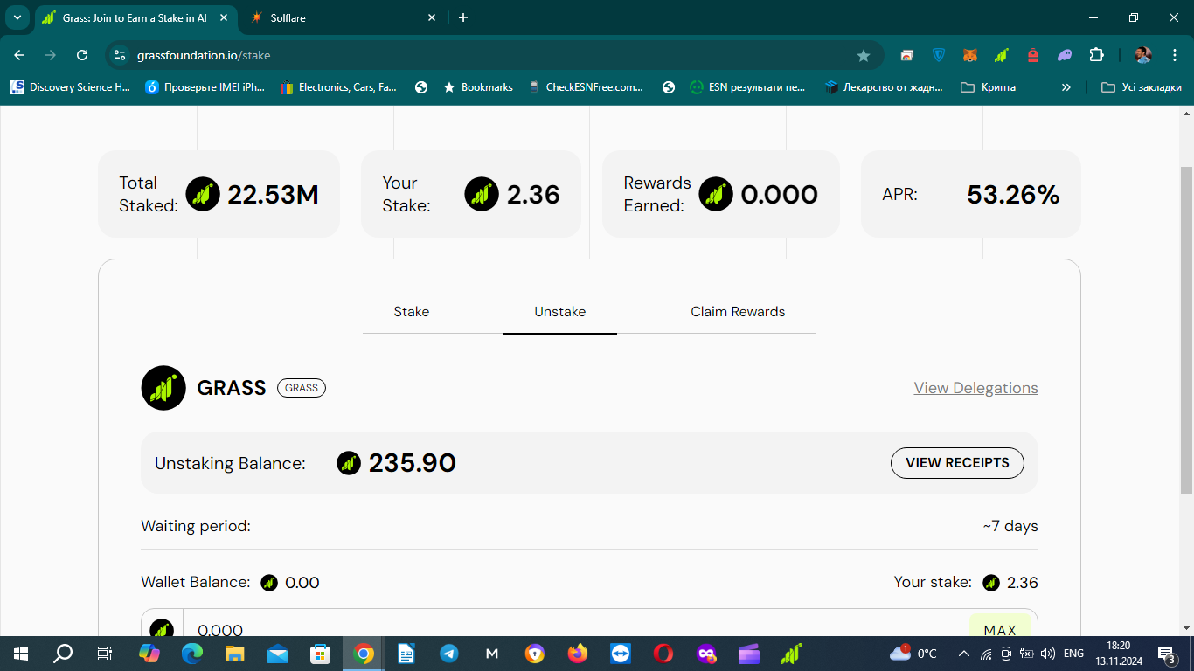Open the Крипта bookmarks folder
The image size is (1194, 671).
pyautogui.click(x=988, y=87)
